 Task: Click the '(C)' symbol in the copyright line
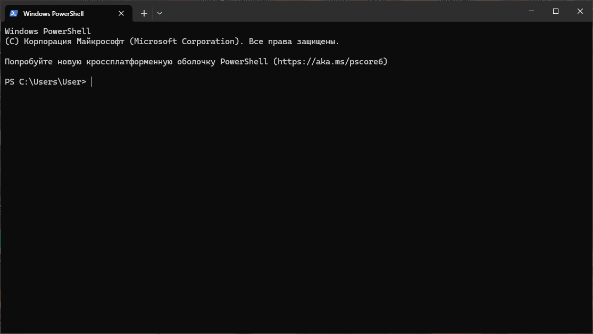[x=12, y=41]
